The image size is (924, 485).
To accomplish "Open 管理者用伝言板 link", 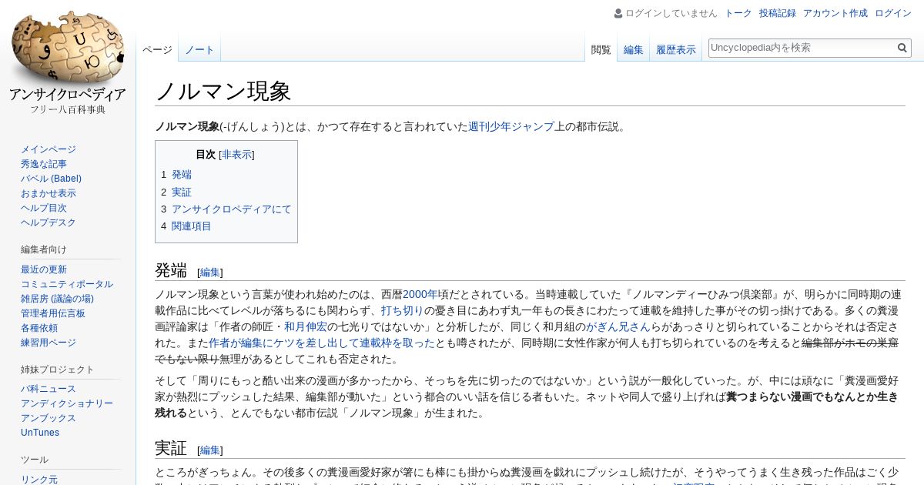I will [53, 313].
